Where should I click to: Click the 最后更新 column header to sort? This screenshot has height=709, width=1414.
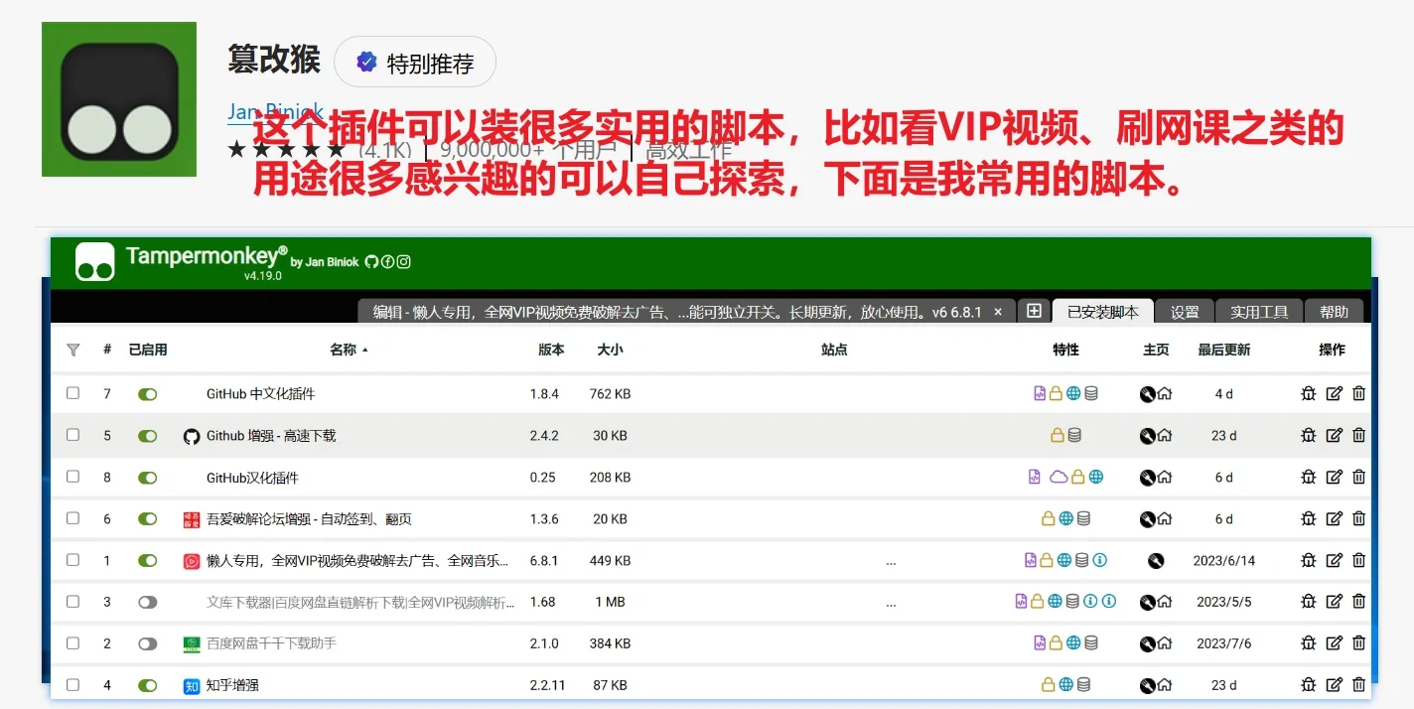(1223, 350)
